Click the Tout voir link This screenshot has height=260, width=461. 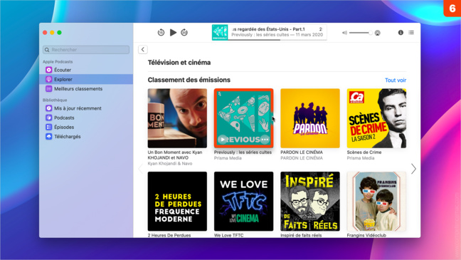(x=396, y=80)
